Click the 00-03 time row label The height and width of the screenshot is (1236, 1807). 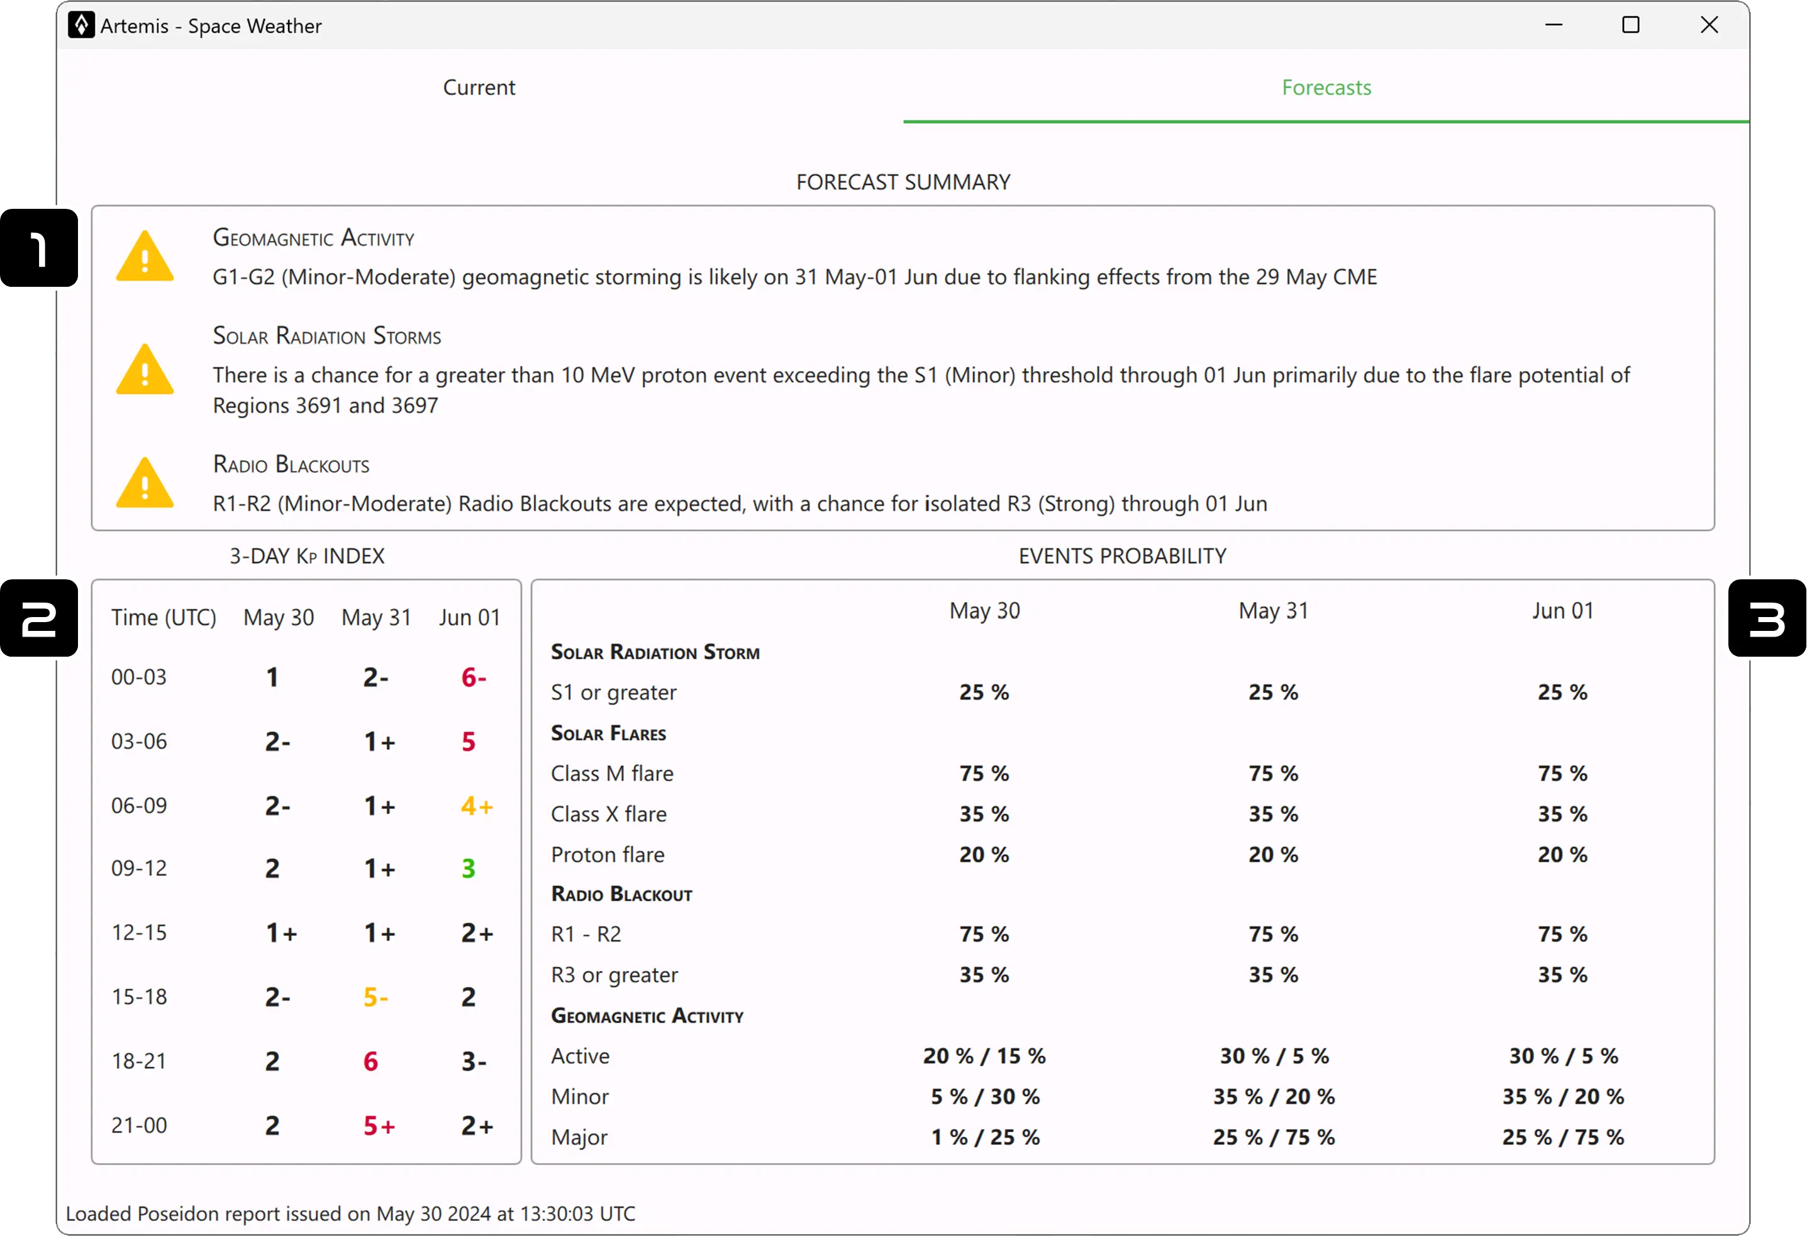pyautogui.click(x=138, y=677)
